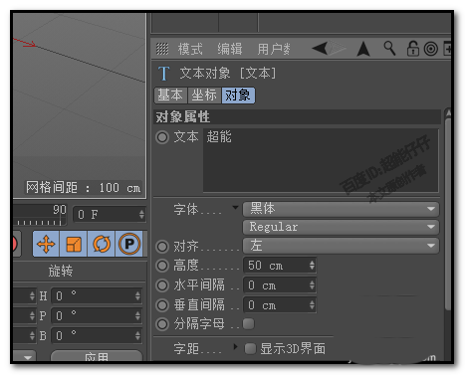Click the 垂直间隔 0 cm field

tap(280, 305)
